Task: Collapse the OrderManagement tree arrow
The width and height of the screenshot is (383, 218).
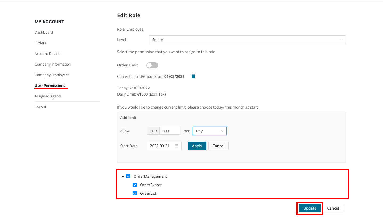Action: [x=123, y=177]
